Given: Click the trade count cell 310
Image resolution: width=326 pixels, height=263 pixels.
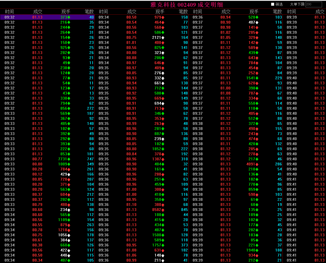Looking at the screenshot, I should (184, 159).
